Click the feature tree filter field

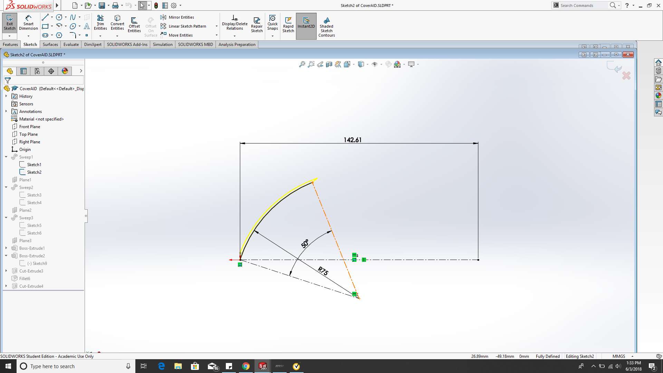tap(44, 80)
